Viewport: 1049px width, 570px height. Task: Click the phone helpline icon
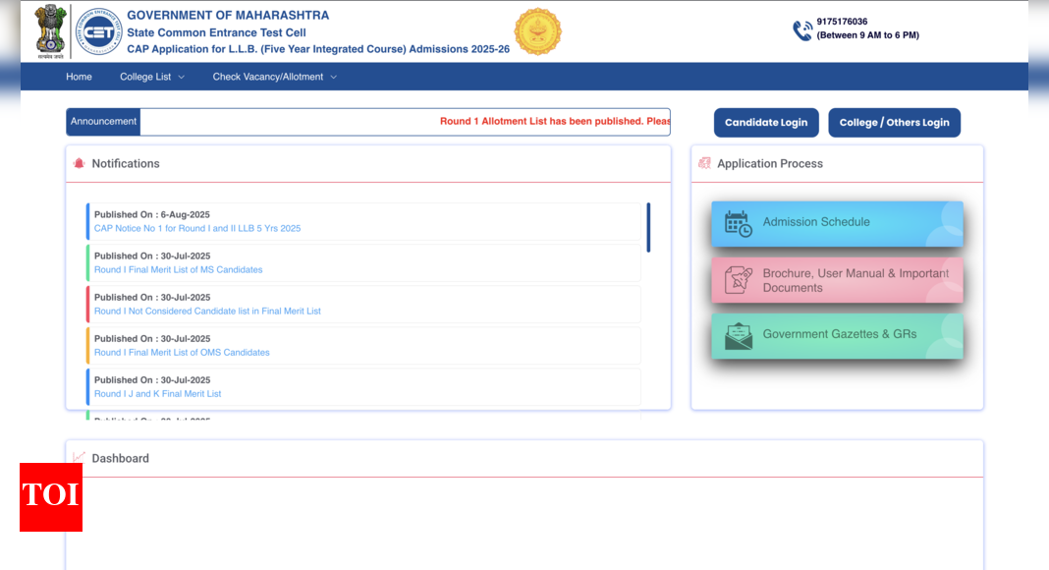pos(802,30)
